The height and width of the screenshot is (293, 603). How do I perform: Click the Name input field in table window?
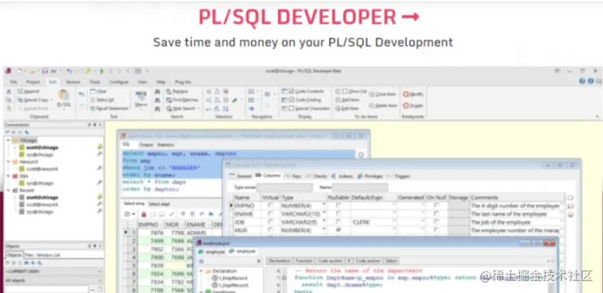(360, 188)
